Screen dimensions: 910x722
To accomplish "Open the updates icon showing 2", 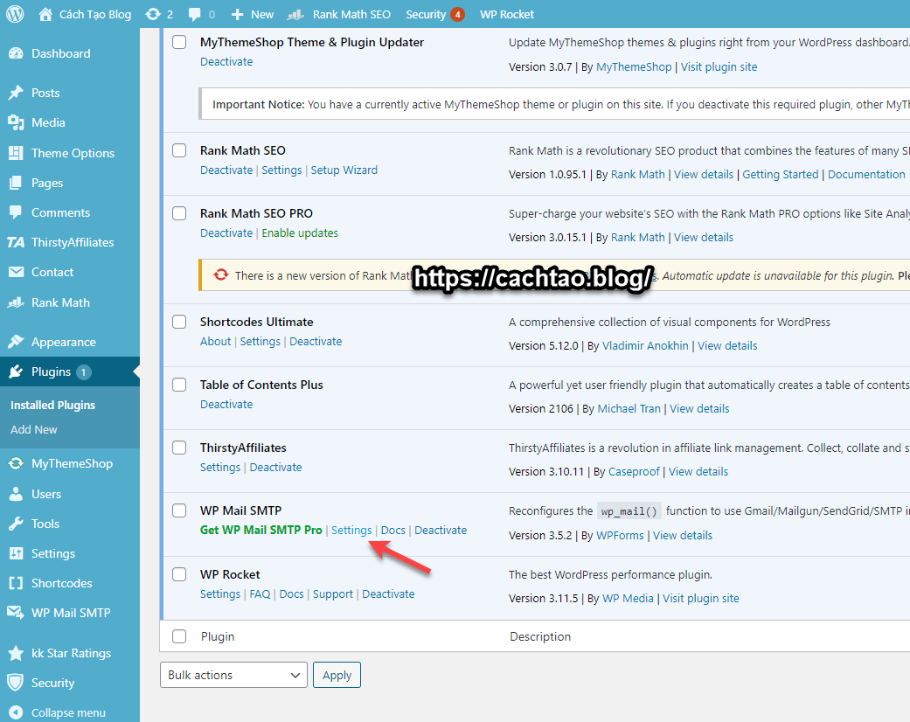I will [153, 15].
